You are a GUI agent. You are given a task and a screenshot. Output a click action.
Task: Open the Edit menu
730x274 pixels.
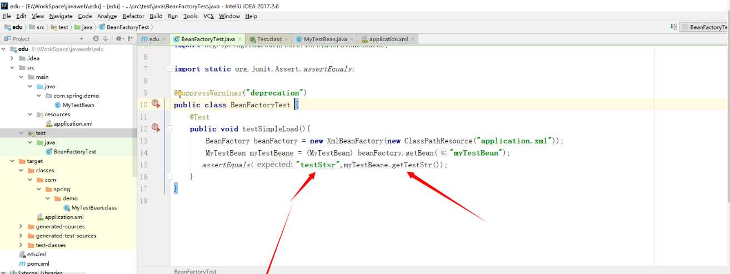[21, 16]
